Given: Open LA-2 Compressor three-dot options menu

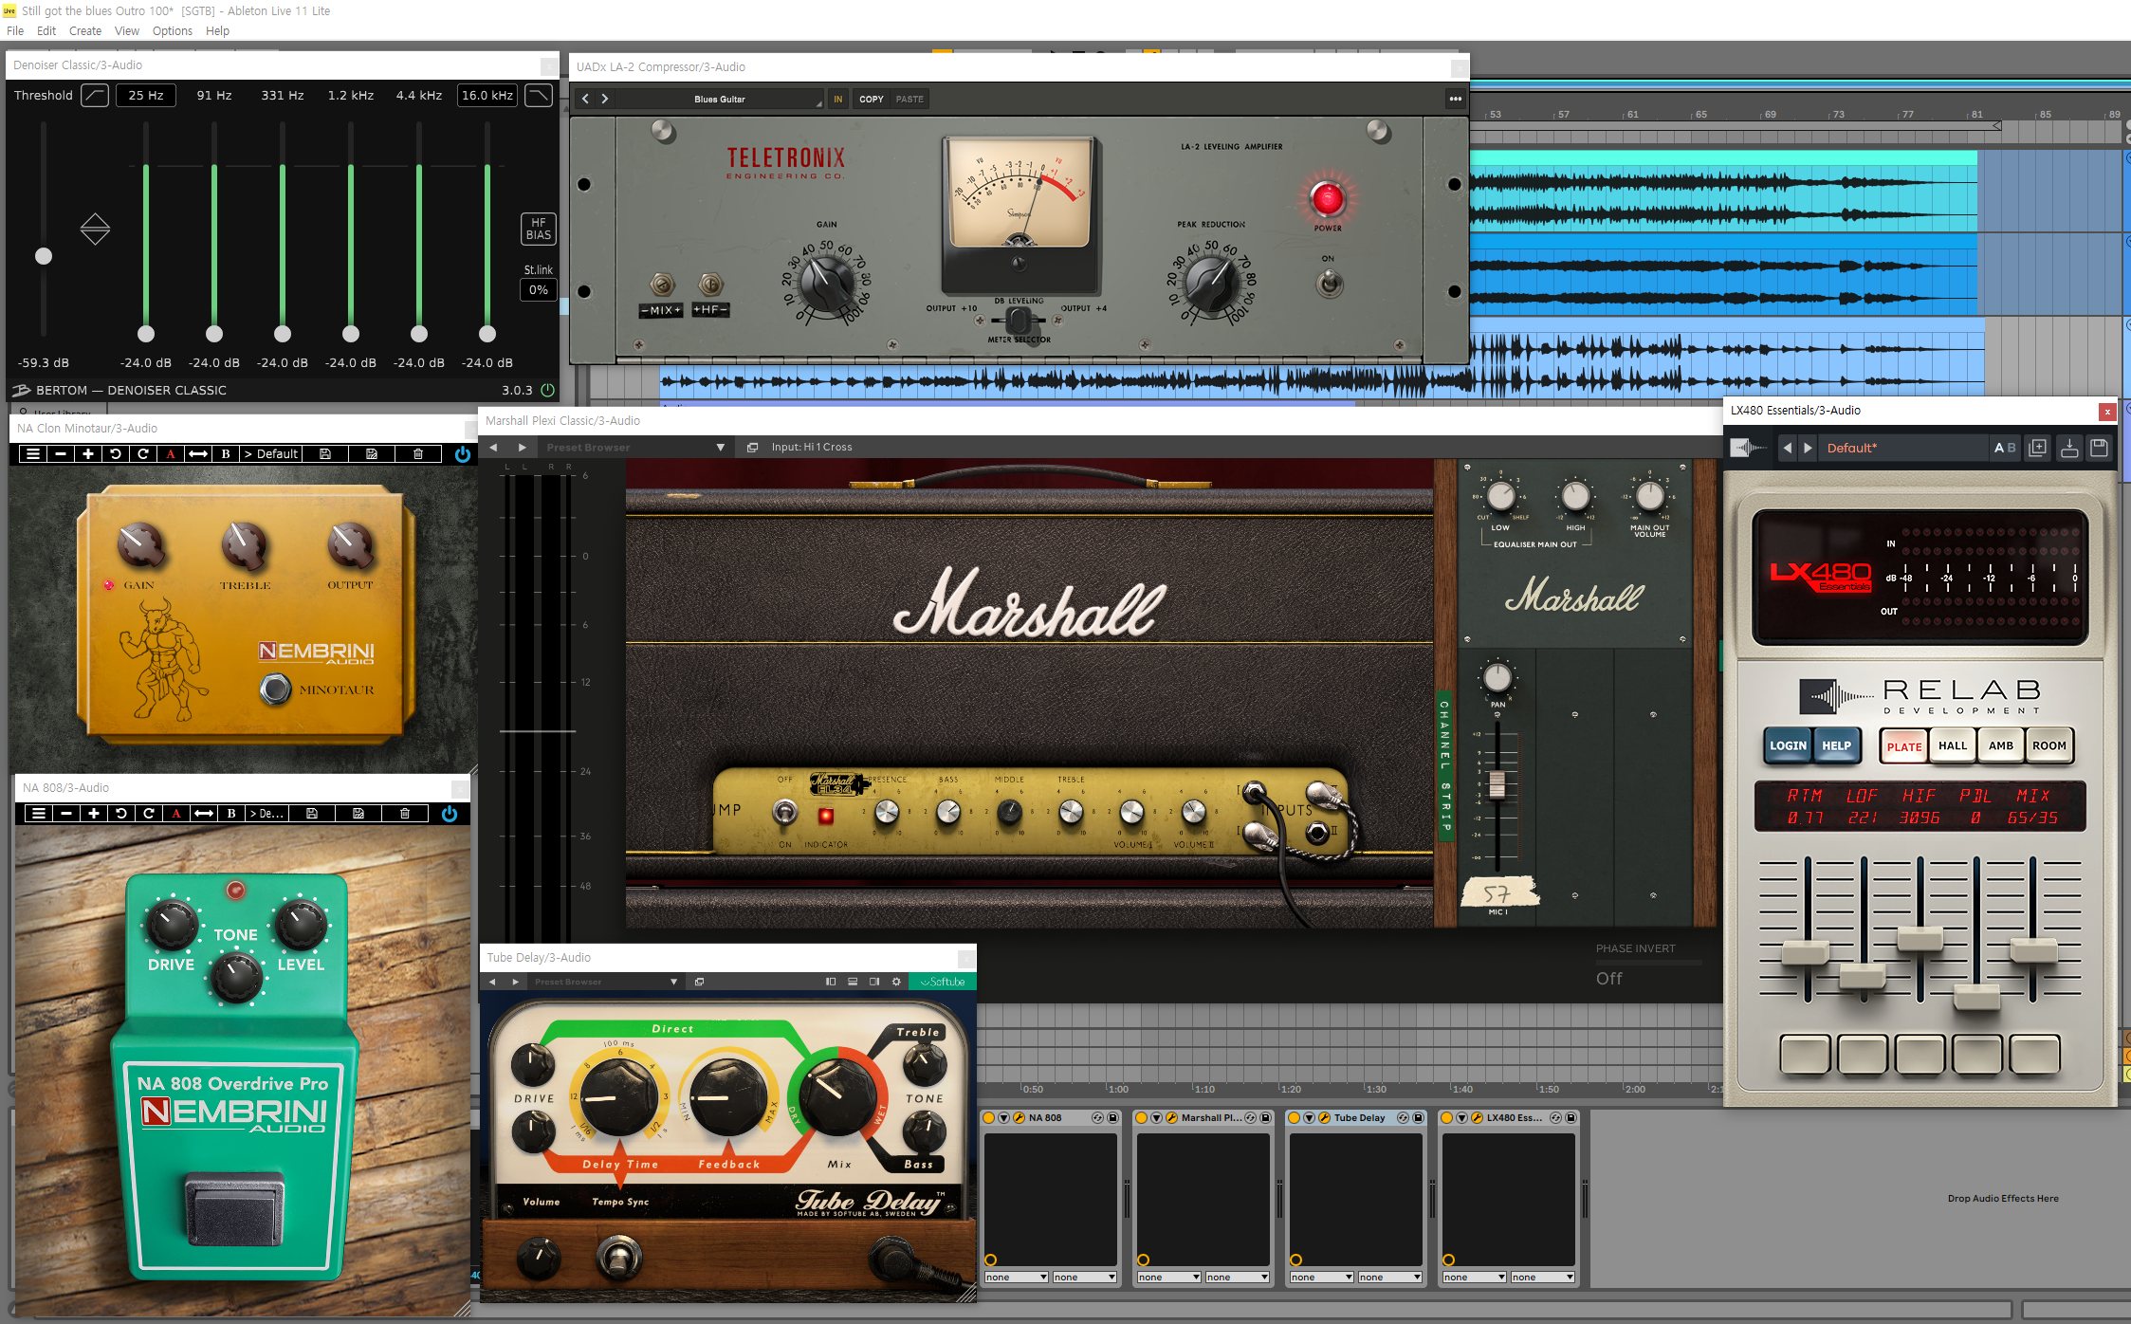Looking at the screenshot, I should (1455, 99).
